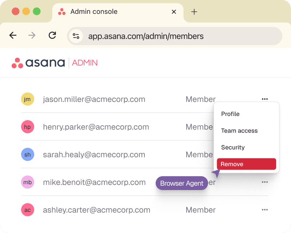This screenshot has width=291, height=233.
Task: Open the ellipsis menu for mike.benoit
Action: tap(265, 182)
